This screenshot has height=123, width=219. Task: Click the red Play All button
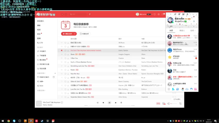tap(67, 34)
